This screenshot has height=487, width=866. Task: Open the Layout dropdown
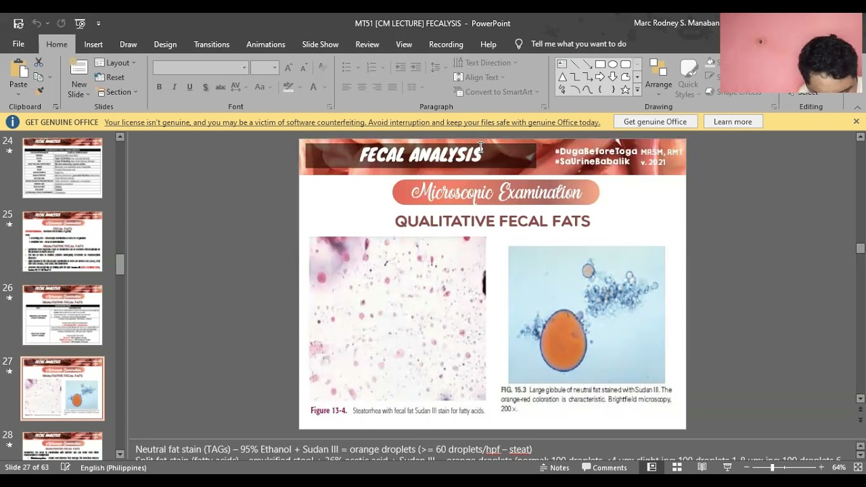coord(116,63)
